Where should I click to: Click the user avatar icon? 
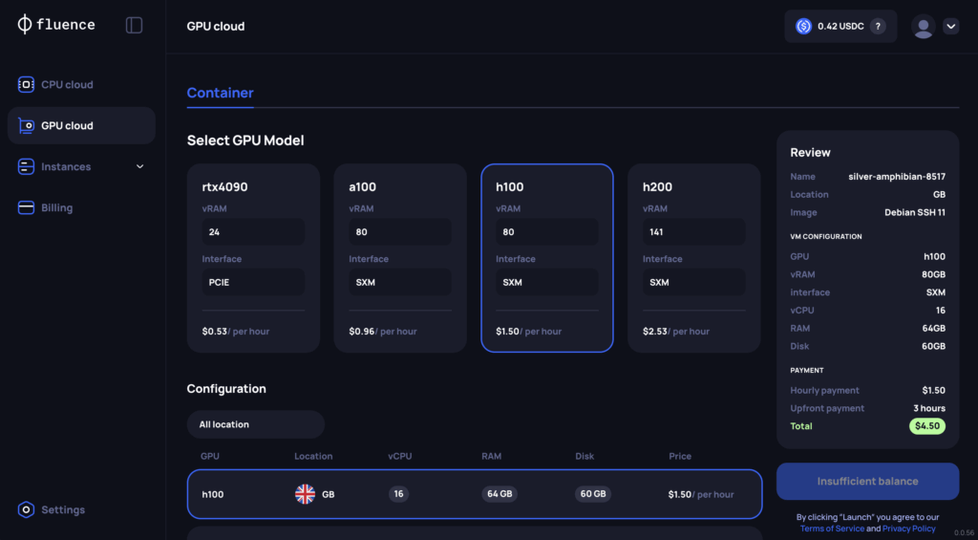[x=923, y=27]
